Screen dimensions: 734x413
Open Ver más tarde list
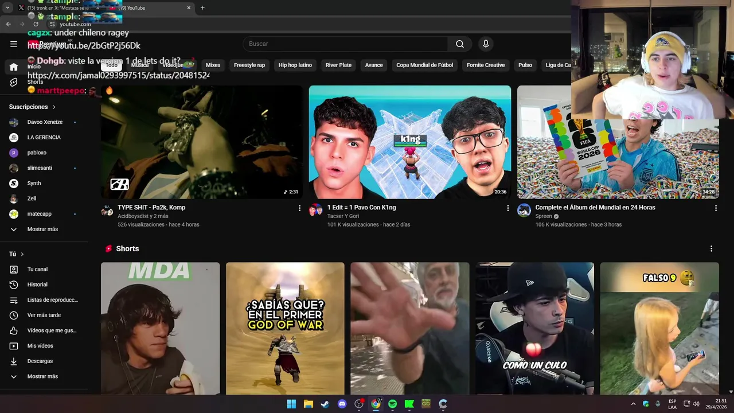(x=43, y=315)
